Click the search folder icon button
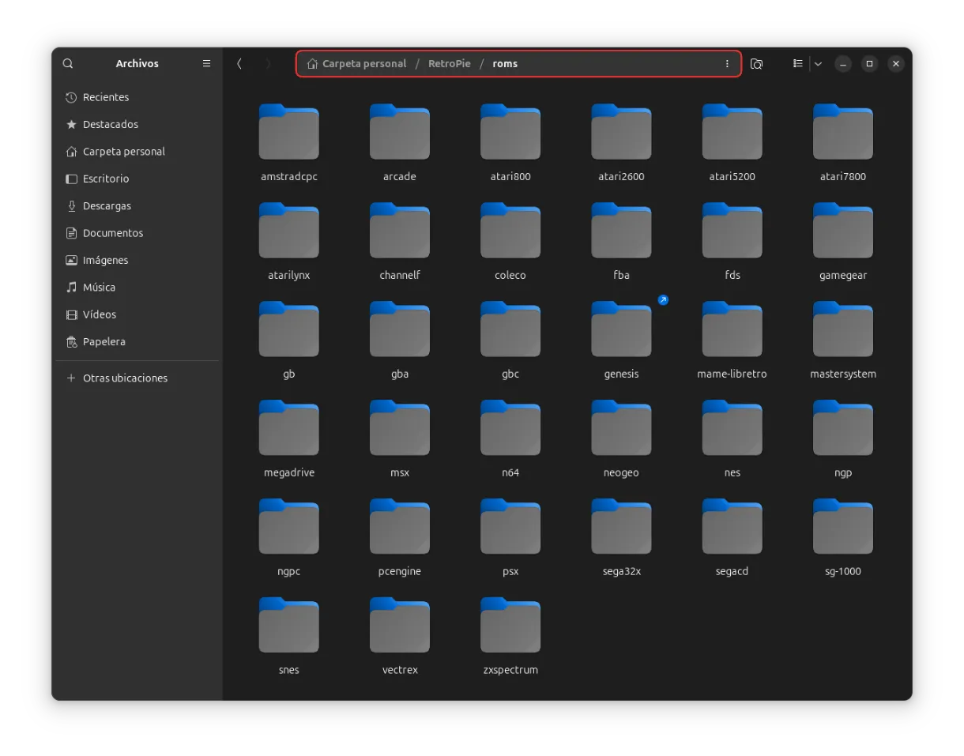 pos(756,64)
